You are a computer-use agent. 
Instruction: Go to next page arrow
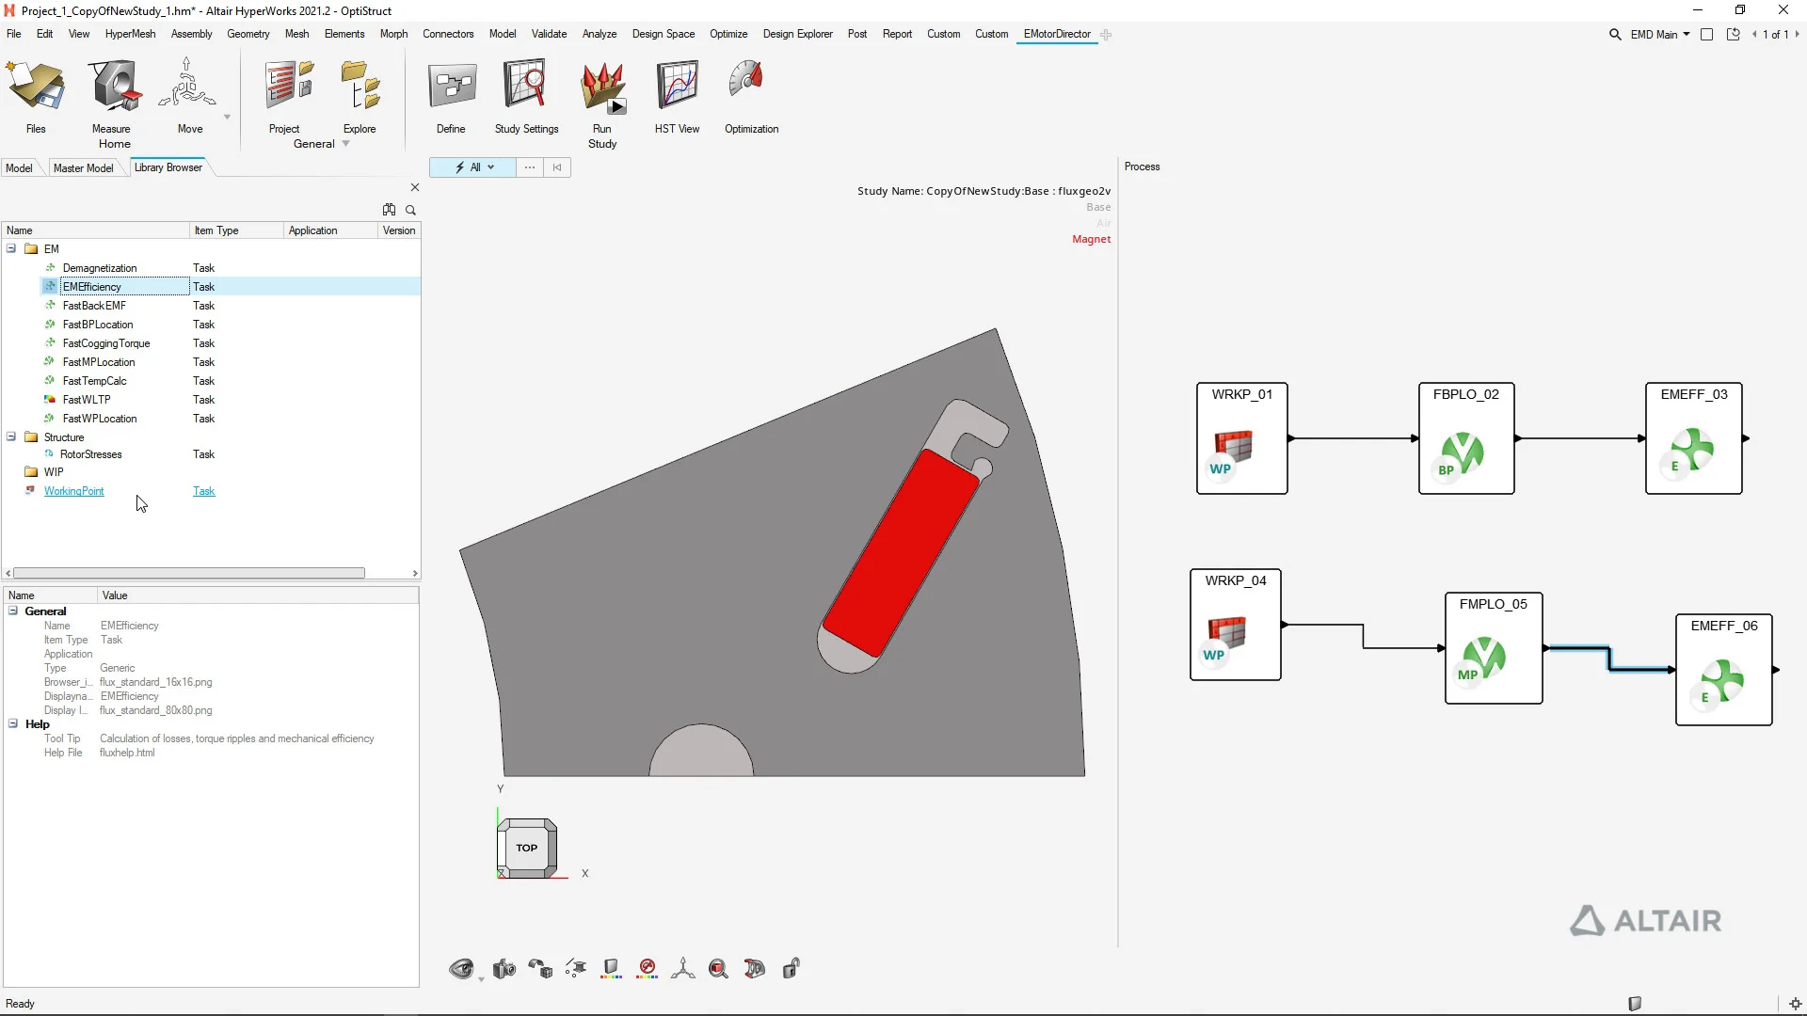pyautogui.click(x=1797, y=35)
